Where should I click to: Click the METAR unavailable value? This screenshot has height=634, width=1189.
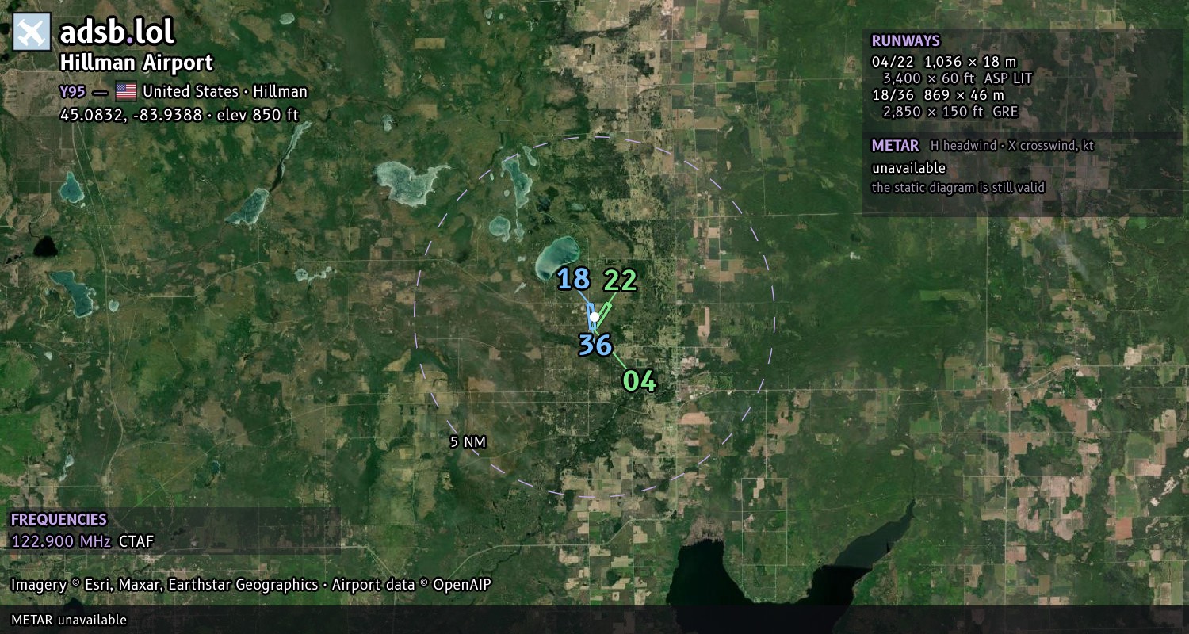pyautogui.click(x=908, y=168)
